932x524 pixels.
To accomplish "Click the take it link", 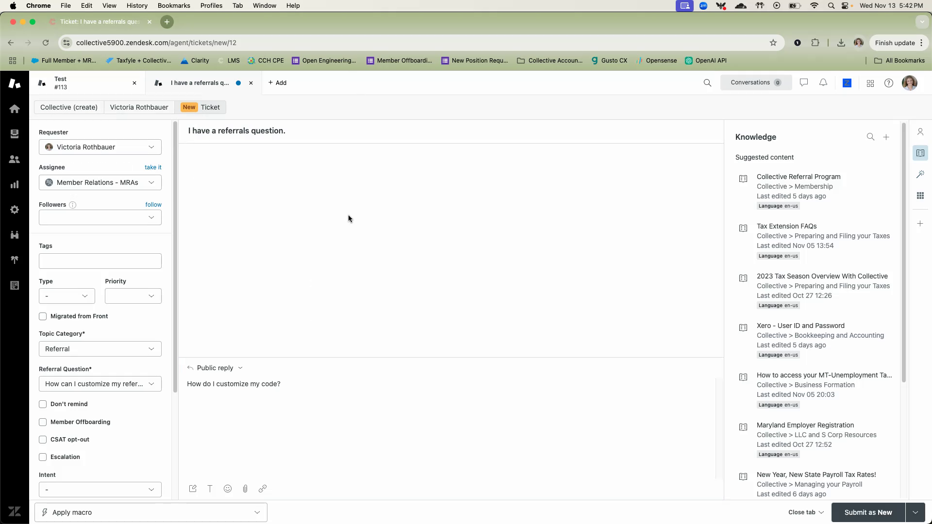I will click(x=153, y=167).
